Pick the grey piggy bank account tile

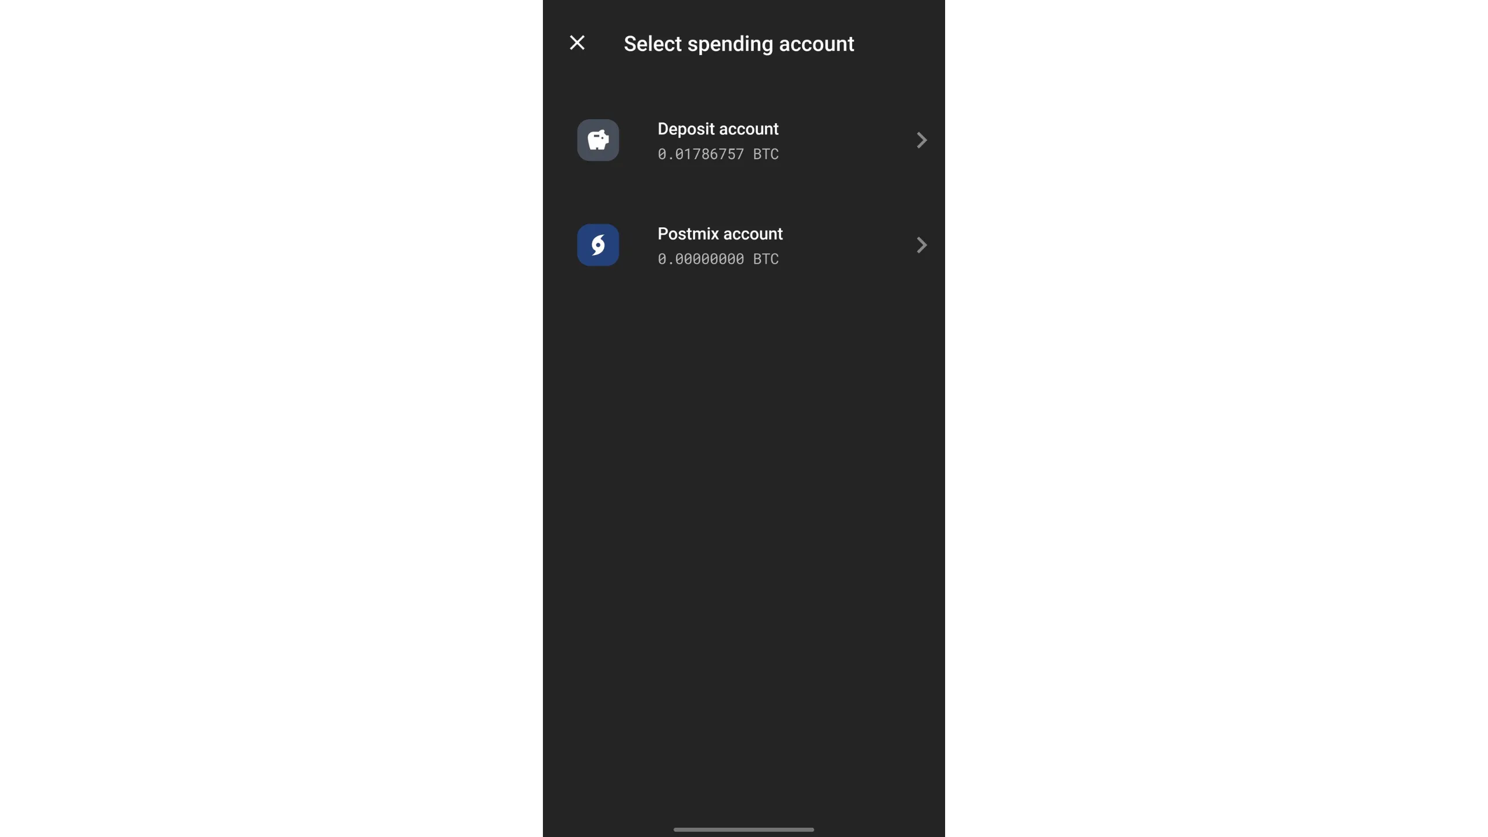(598, 140)
